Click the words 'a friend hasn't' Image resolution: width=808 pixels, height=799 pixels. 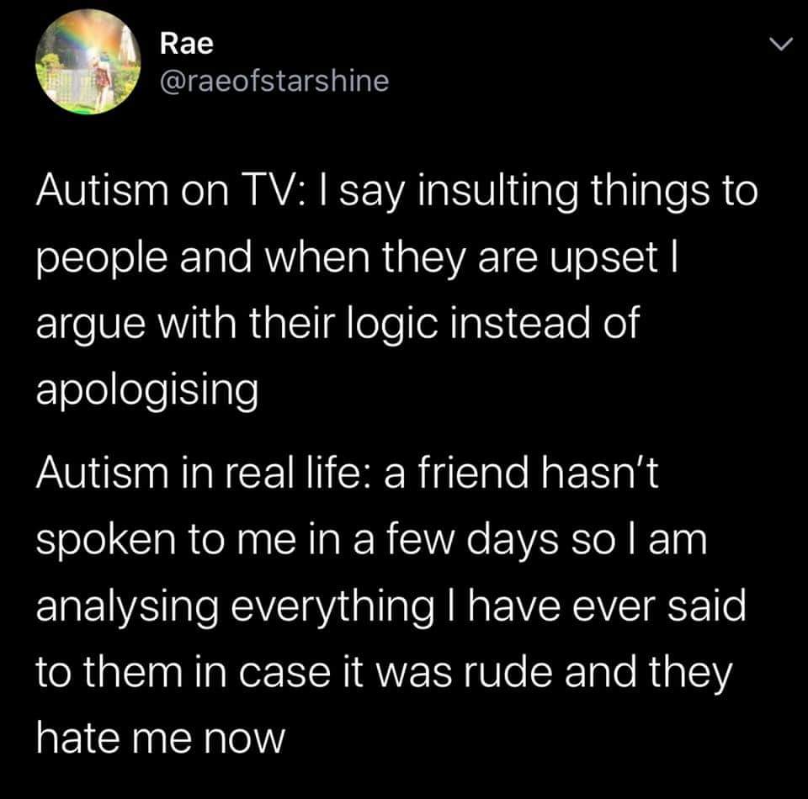pos(522,473)
